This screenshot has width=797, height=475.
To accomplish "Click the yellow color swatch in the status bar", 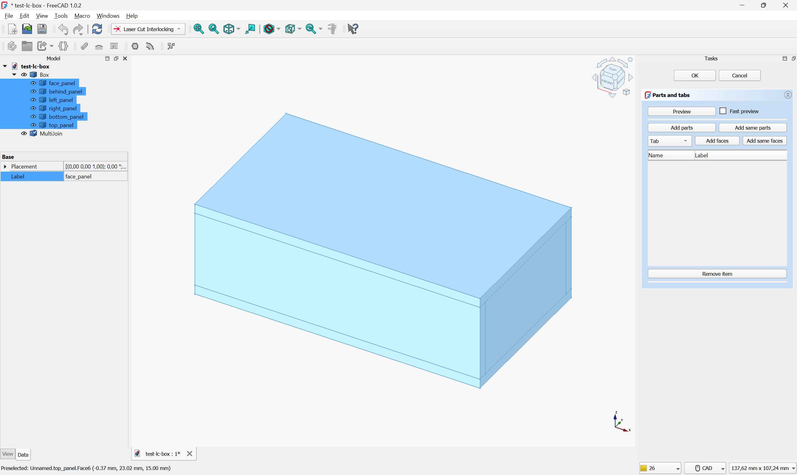I will coord(644,468).
